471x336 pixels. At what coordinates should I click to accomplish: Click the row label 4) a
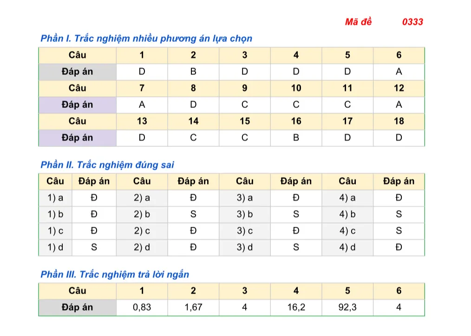[x=347, y=198]
